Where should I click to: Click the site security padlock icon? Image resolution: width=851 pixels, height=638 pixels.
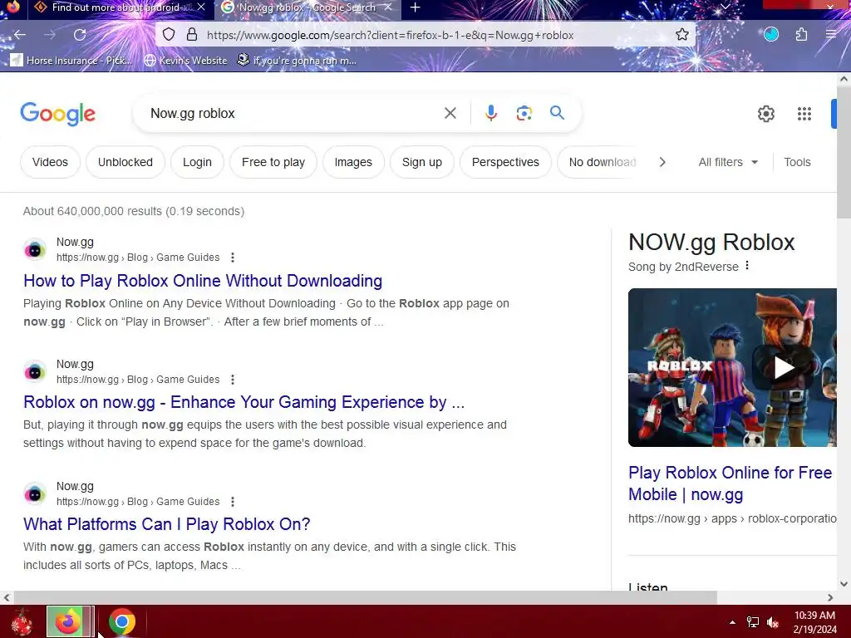[x=192, y=35]
